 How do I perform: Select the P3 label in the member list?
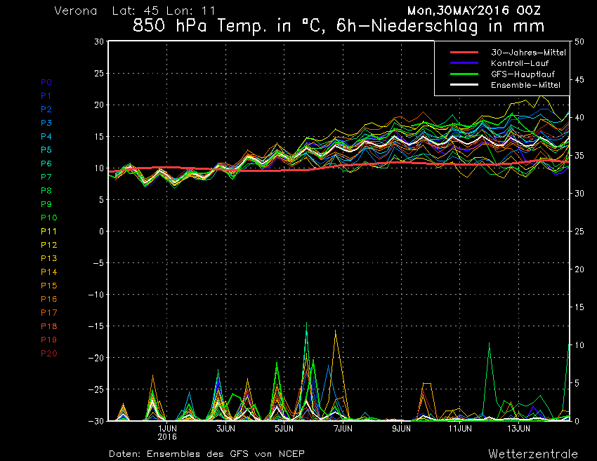46,123
